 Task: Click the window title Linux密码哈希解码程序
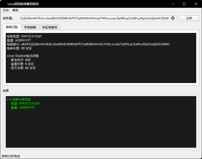coord(23,4)
